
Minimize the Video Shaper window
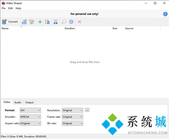click(146, 3)
